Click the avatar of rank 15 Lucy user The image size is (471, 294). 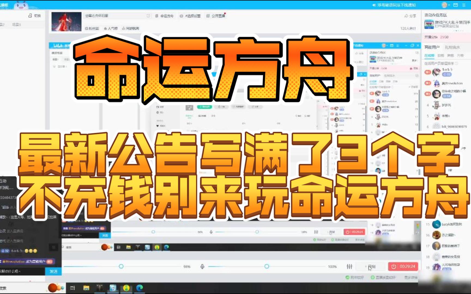click(436, 224)
